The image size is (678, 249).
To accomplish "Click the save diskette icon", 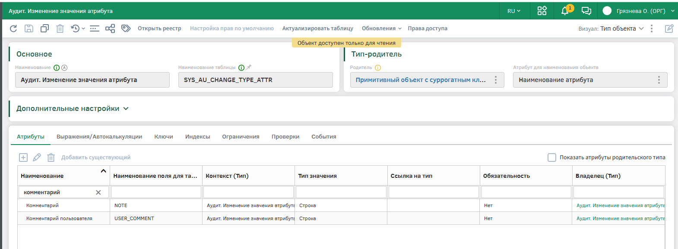I will click(29, 28).
